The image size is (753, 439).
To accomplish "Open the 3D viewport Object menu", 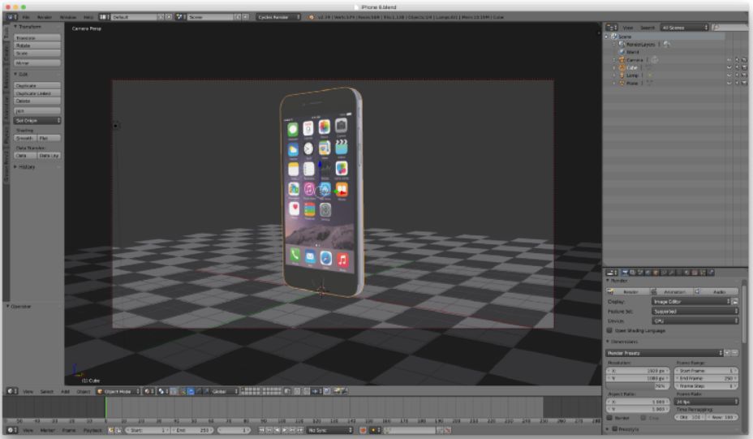I will tap(83, 391).
